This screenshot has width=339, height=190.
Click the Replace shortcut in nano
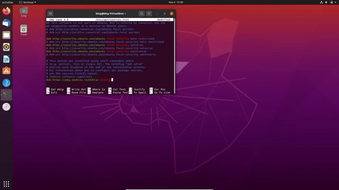tap(95, 92)
